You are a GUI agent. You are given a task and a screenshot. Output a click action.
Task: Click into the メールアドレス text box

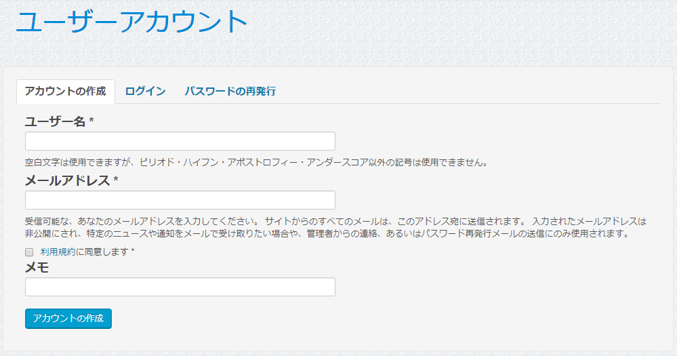180,200
